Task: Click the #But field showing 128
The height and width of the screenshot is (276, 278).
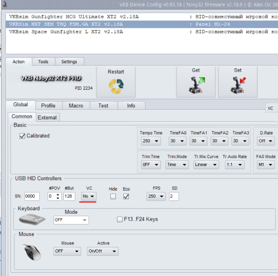Action: 69,196
